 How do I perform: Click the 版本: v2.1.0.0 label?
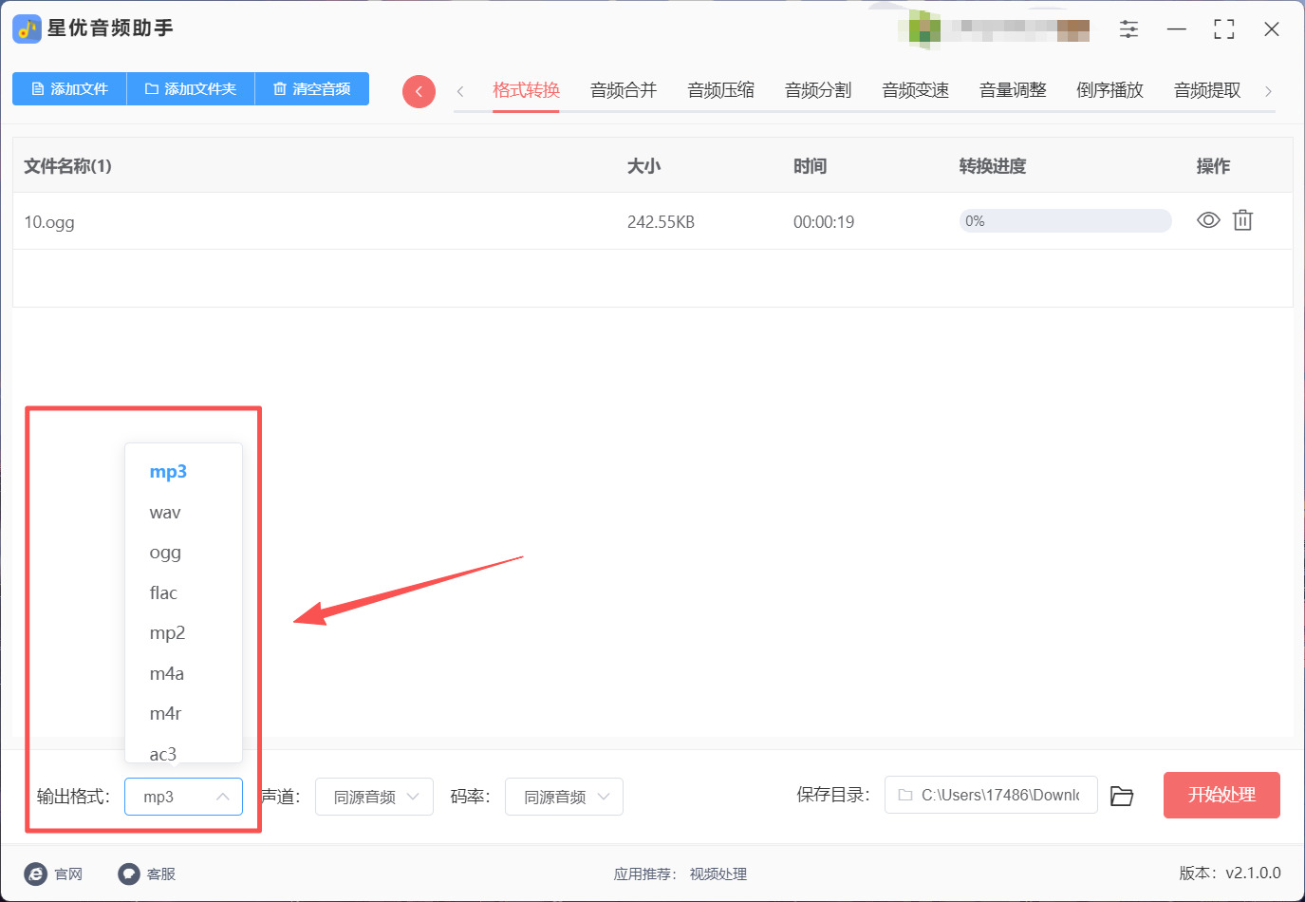(x=1230, y=874)
